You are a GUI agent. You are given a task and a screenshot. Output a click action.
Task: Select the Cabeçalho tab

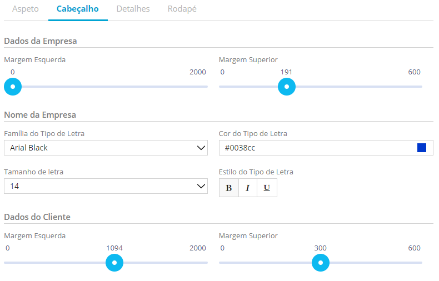click(x=78, y=9)
